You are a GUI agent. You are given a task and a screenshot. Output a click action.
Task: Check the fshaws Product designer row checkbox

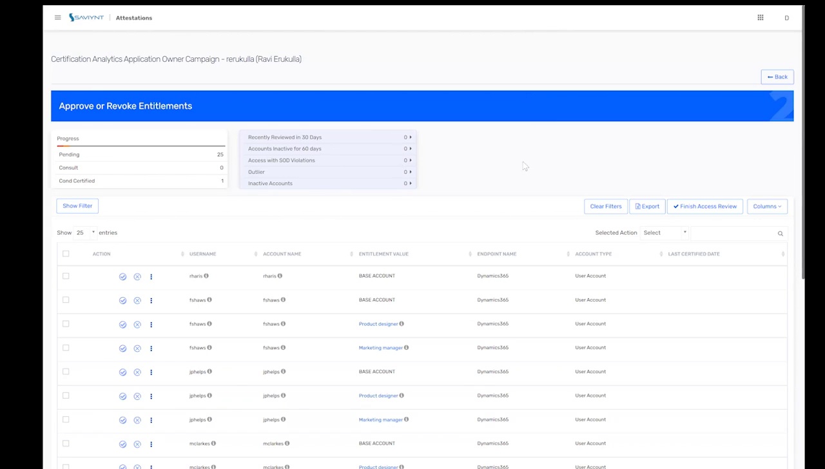(x=66, y=323)
